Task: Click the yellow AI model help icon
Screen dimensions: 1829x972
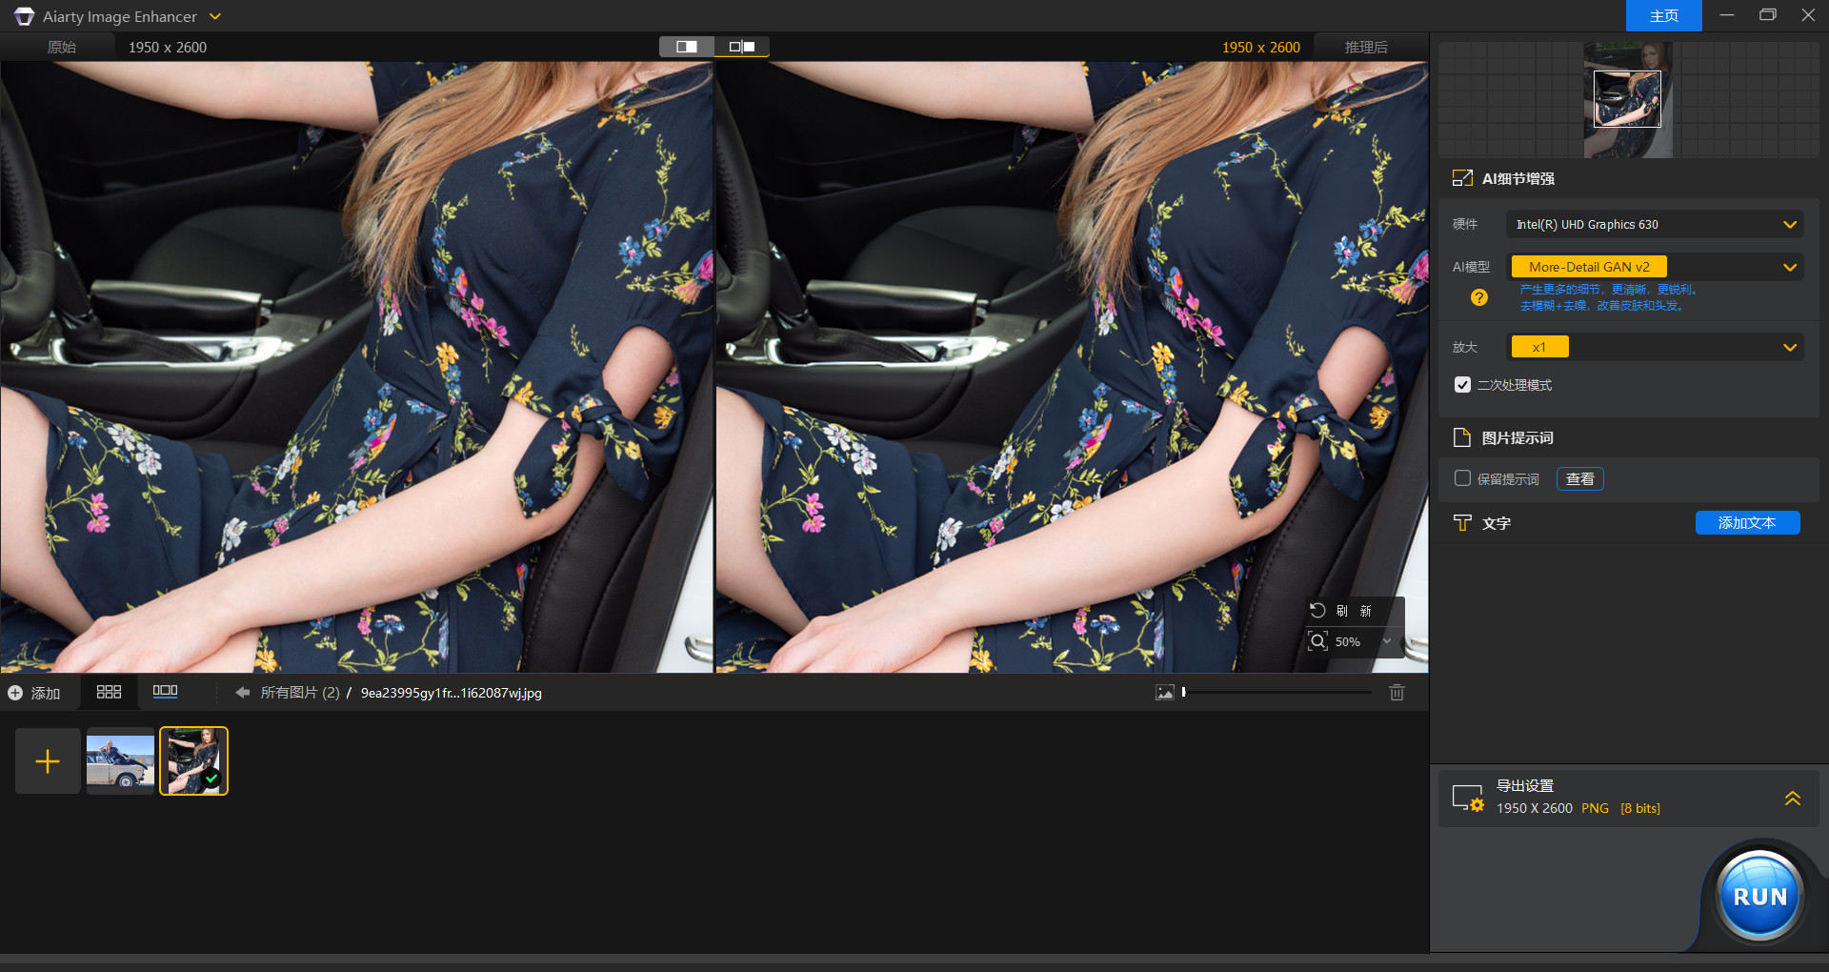Action: click(x=1478, y=297)
